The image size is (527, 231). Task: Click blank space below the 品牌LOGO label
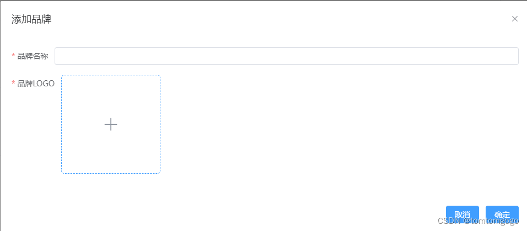(x=34, y=134)
